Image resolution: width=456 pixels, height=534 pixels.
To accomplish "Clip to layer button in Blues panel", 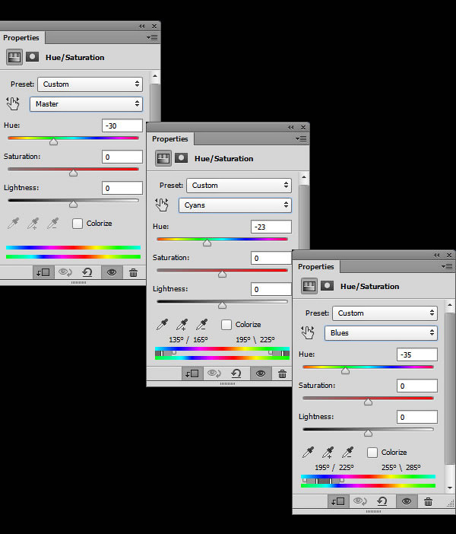I will (338, 501).
